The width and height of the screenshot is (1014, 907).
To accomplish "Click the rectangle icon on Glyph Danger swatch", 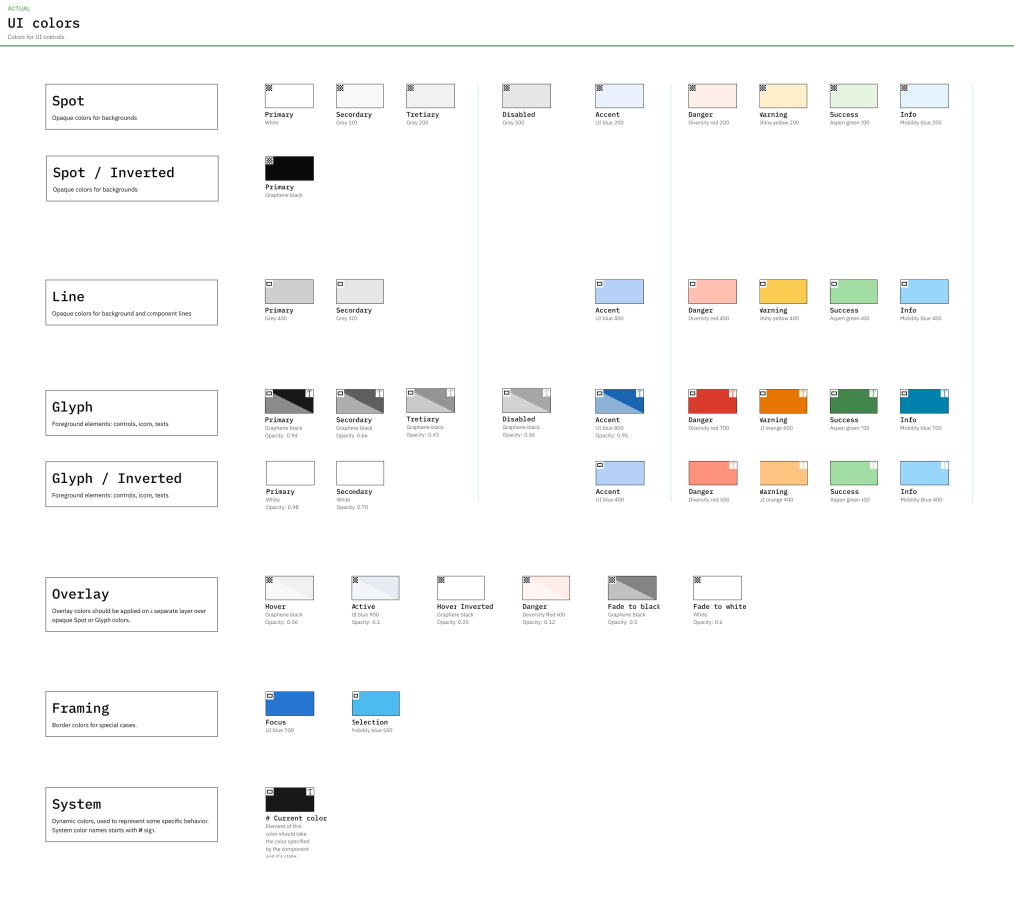I will 692,393.
